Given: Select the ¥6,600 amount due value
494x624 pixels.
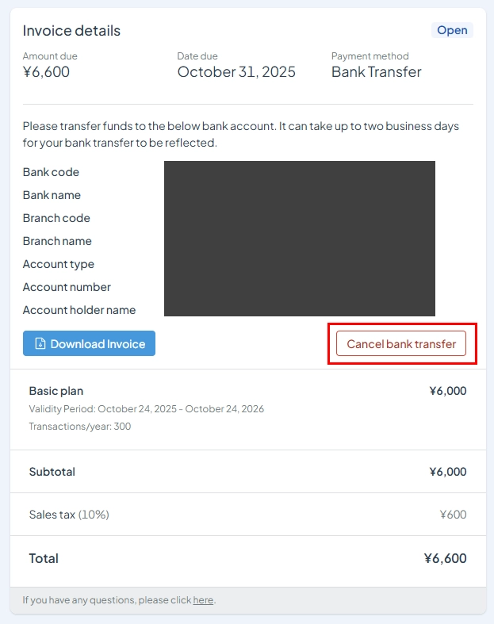Looking at the screenshot, I should [46, 72].
